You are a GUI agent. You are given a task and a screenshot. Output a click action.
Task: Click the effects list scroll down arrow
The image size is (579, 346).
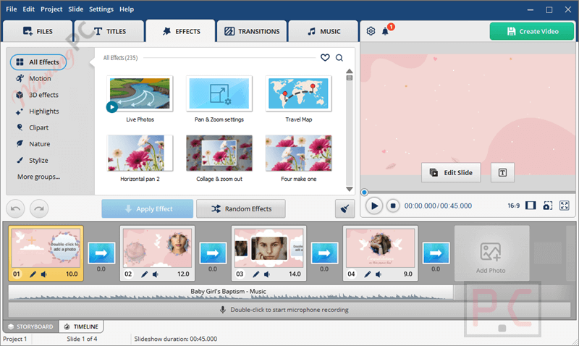350,189
